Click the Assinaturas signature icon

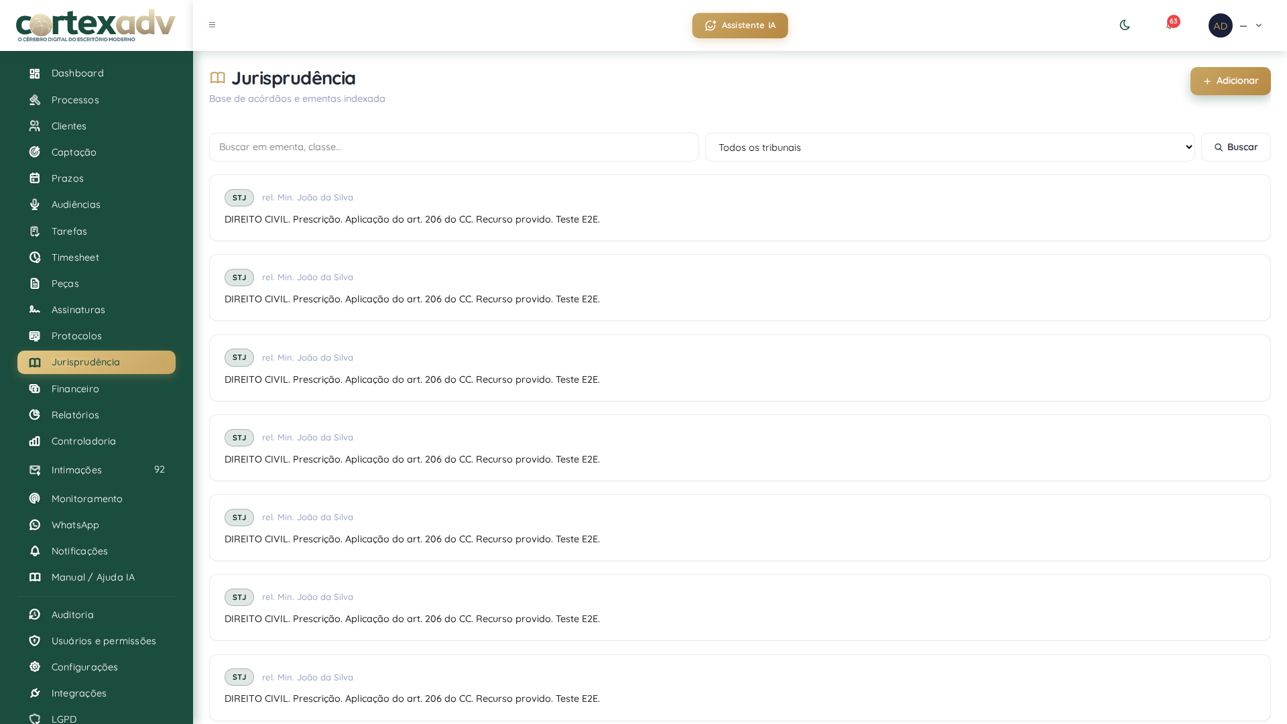[35, 310]
